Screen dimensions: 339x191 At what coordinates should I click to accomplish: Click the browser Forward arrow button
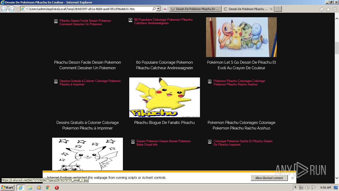tap(11, 9)
